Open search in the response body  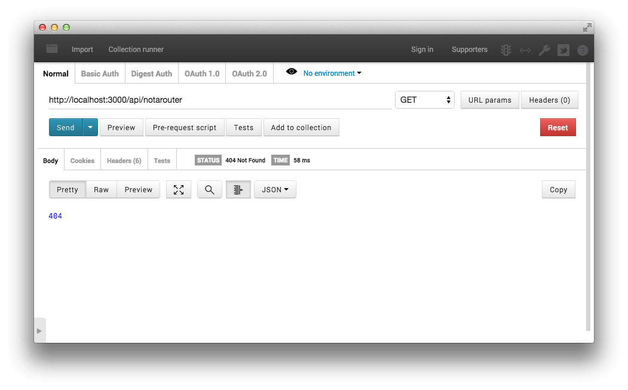coord(209,189)
